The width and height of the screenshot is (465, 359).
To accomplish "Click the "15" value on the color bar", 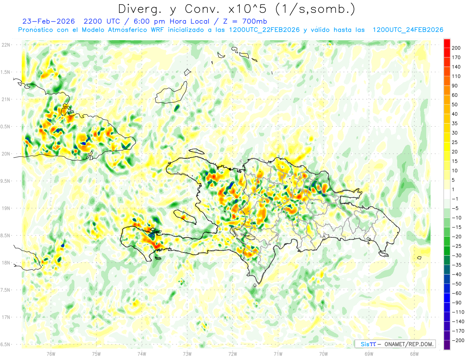I will pos(455,161).
